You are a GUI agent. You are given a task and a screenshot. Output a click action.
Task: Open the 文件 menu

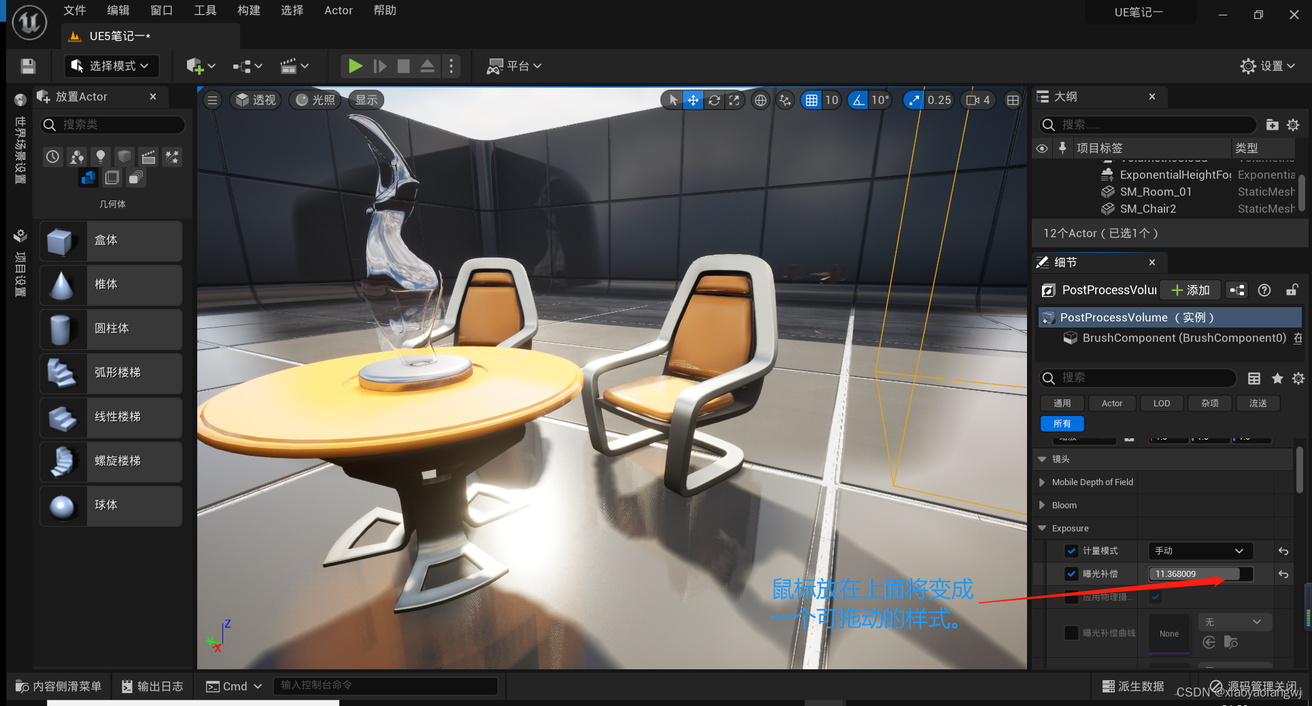coord(75,10)
